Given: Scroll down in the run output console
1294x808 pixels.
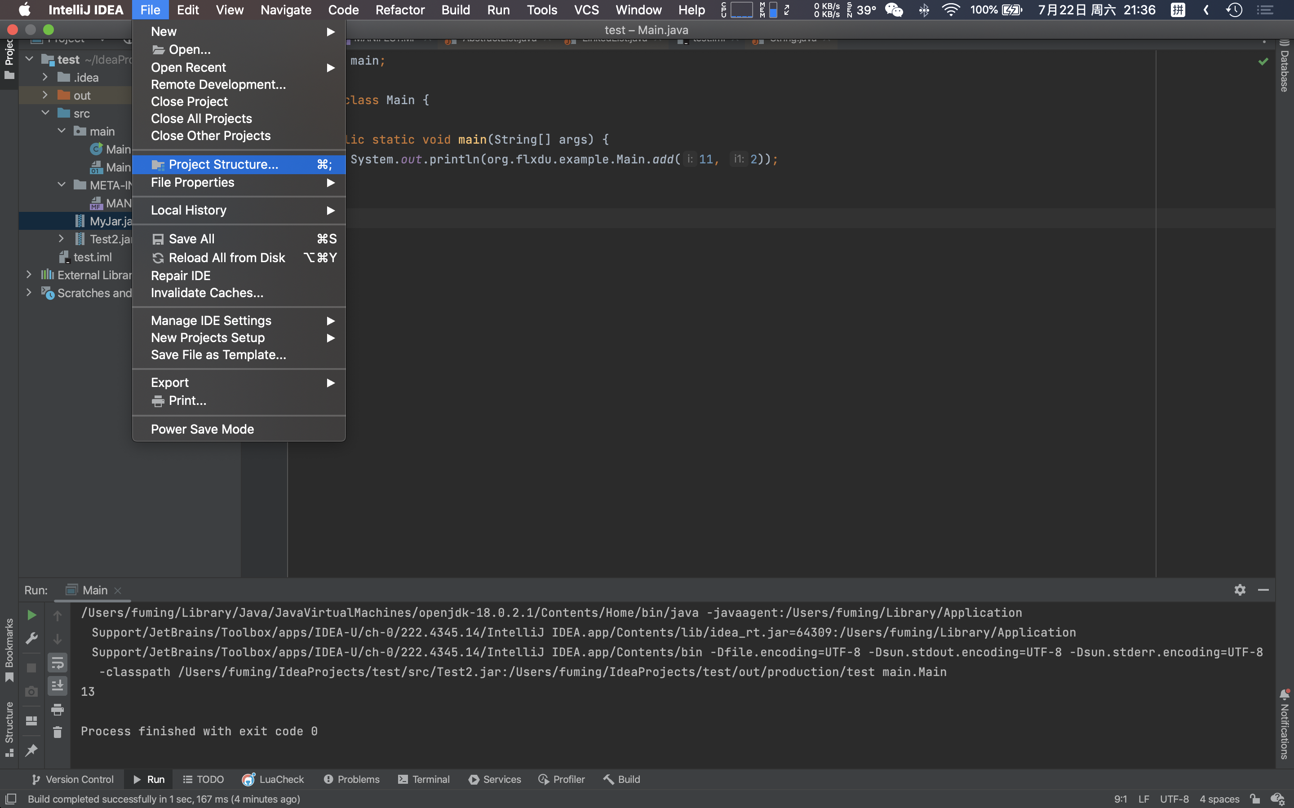Looking at the screenshot, I should coord(58,638).
